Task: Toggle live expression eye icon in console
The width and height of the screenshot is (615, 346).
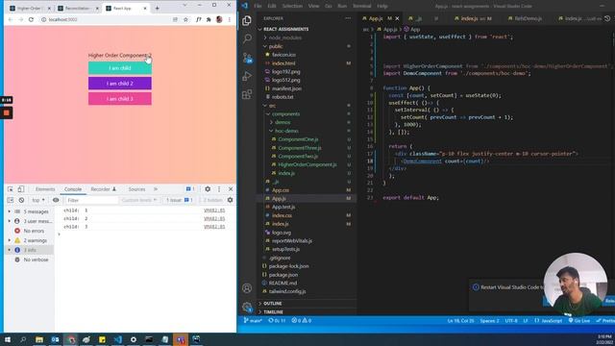Action: click(x=56, y=200)
